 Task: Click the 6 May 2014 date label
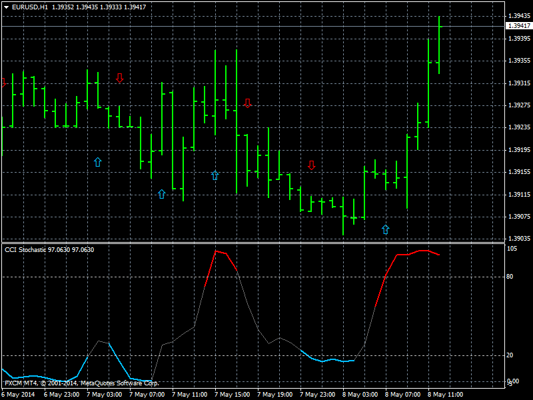(19, 395)
